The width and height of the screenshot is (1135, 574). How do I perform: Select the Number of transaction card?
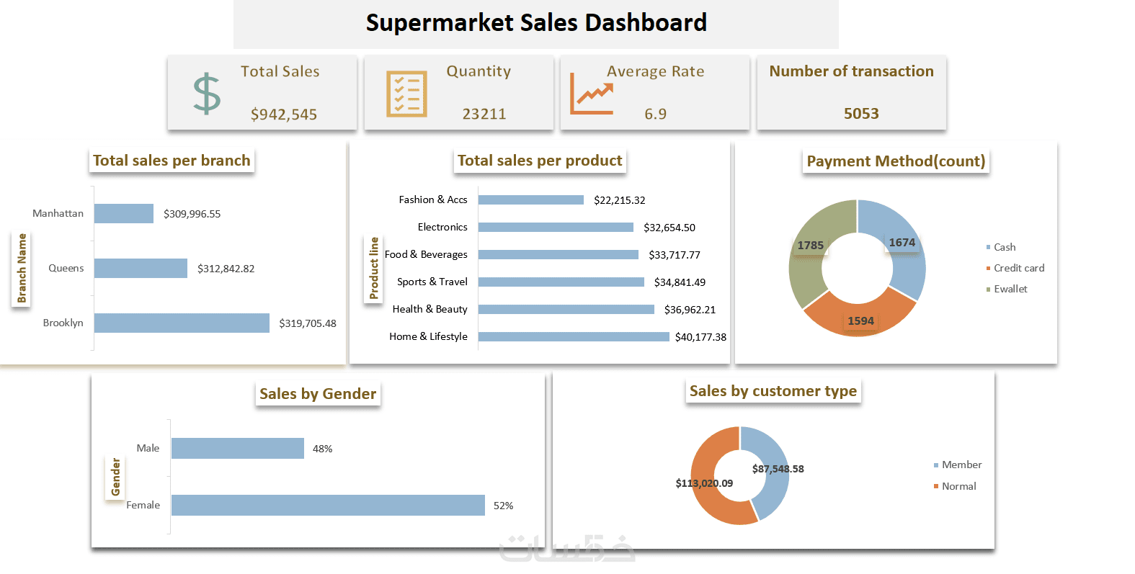coord(851,93)
